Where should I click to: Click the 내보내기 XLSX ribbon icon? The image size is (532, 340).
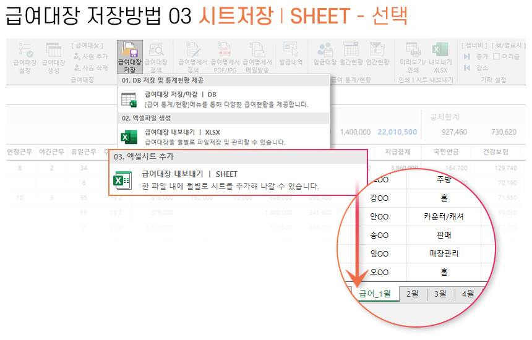[440, 57]
